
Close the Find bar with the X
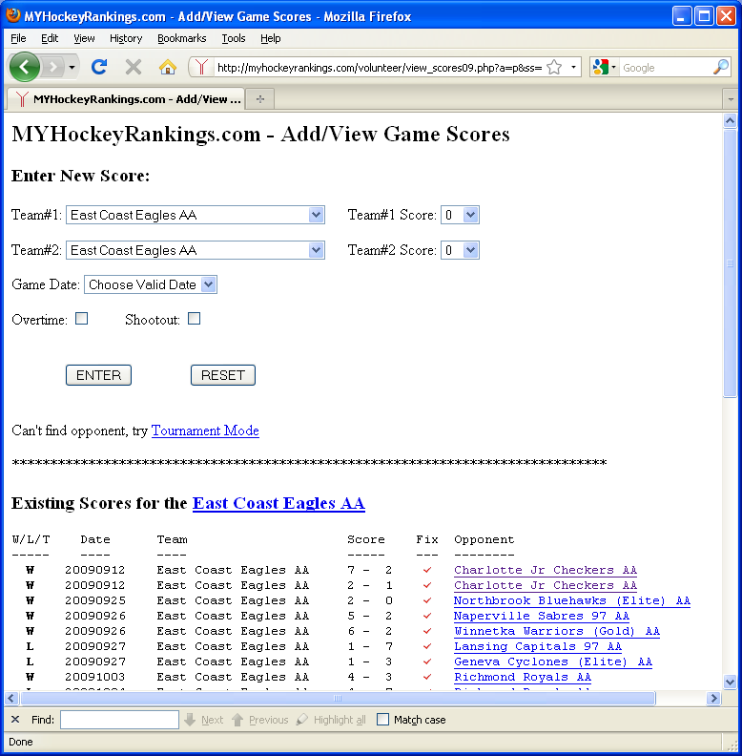click(15, 720)
